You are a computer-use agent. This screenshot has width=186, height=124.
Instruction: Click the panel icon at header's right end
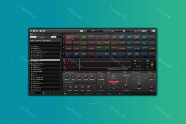coord(153,31)
